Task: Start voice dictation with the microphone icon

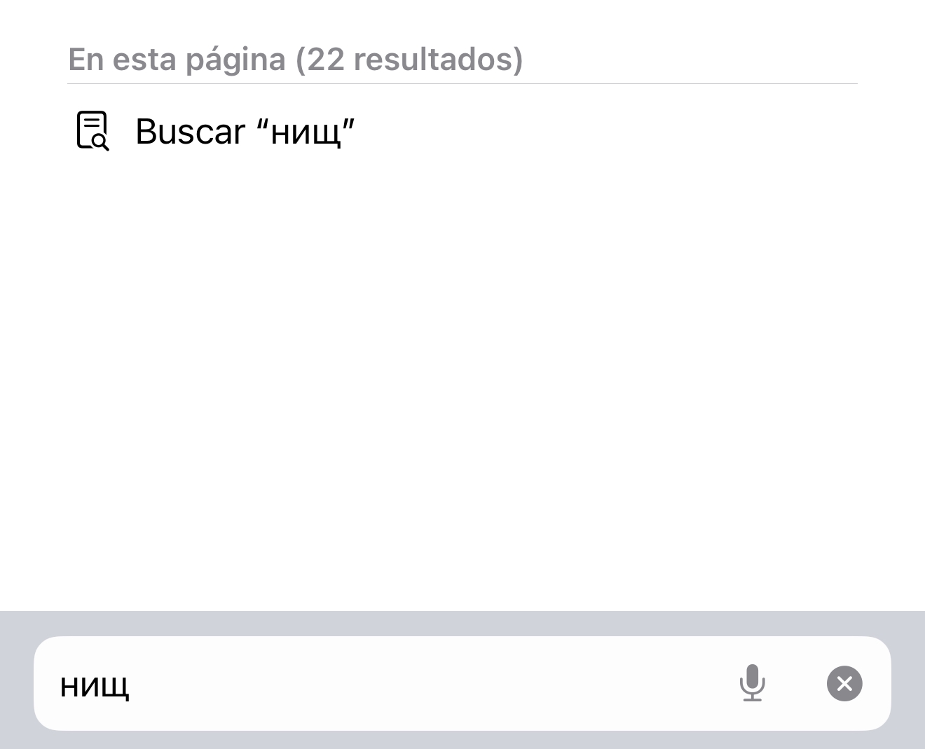Action: [x=752, y=683]
